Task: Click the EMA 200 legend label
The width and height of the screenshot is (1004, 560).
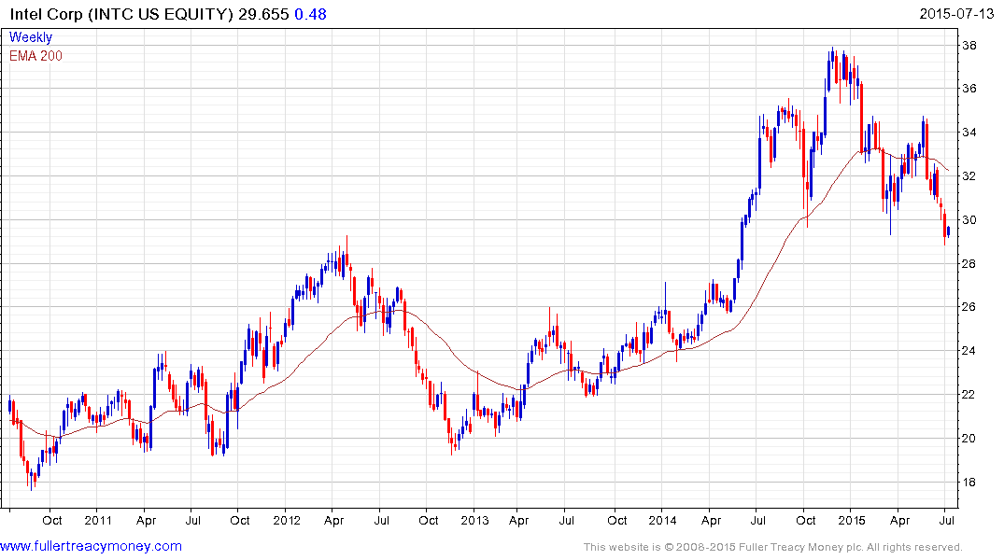Action: 35,56
